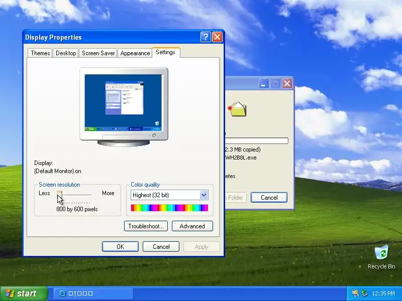The height and width of the screenshot is (301, 402).
Task: Open Advanced display settings
Action: [192, 226]
